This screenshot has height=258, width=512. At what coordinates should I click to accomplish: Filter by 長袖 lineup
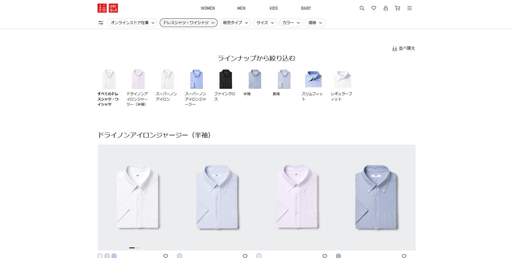(x=284, y=83)
